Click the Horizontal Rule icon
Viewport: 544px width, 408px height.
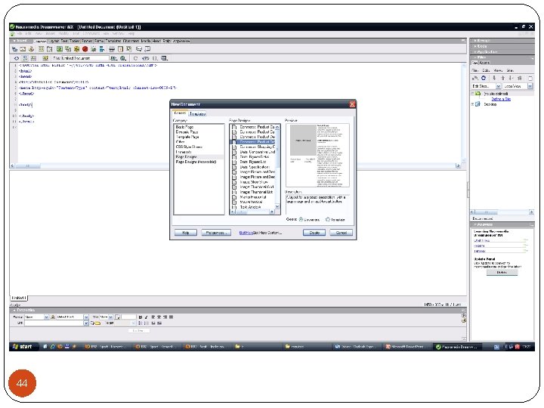[x=112, y=49]
